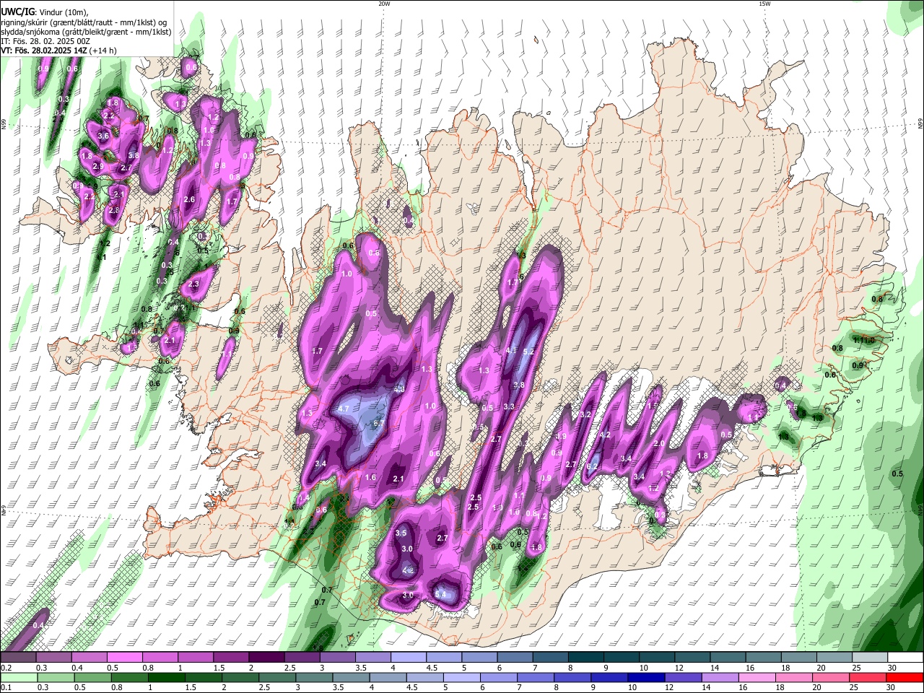Choose the pale grey legend swatch at 25
Viewport: 924px width, 693px height.
870,658
